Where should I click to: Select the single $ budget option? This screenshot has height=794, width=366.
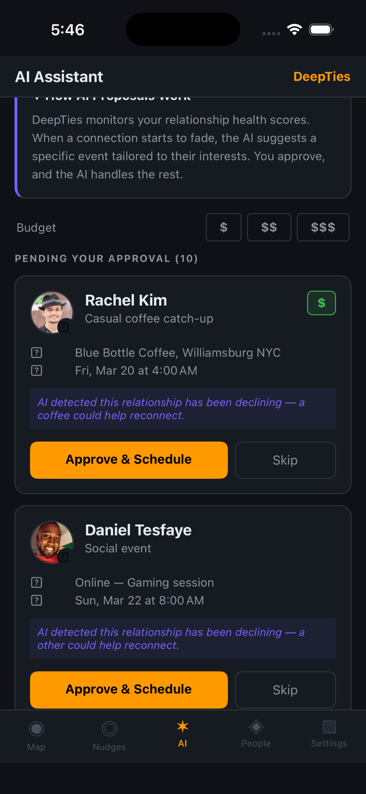223,227
